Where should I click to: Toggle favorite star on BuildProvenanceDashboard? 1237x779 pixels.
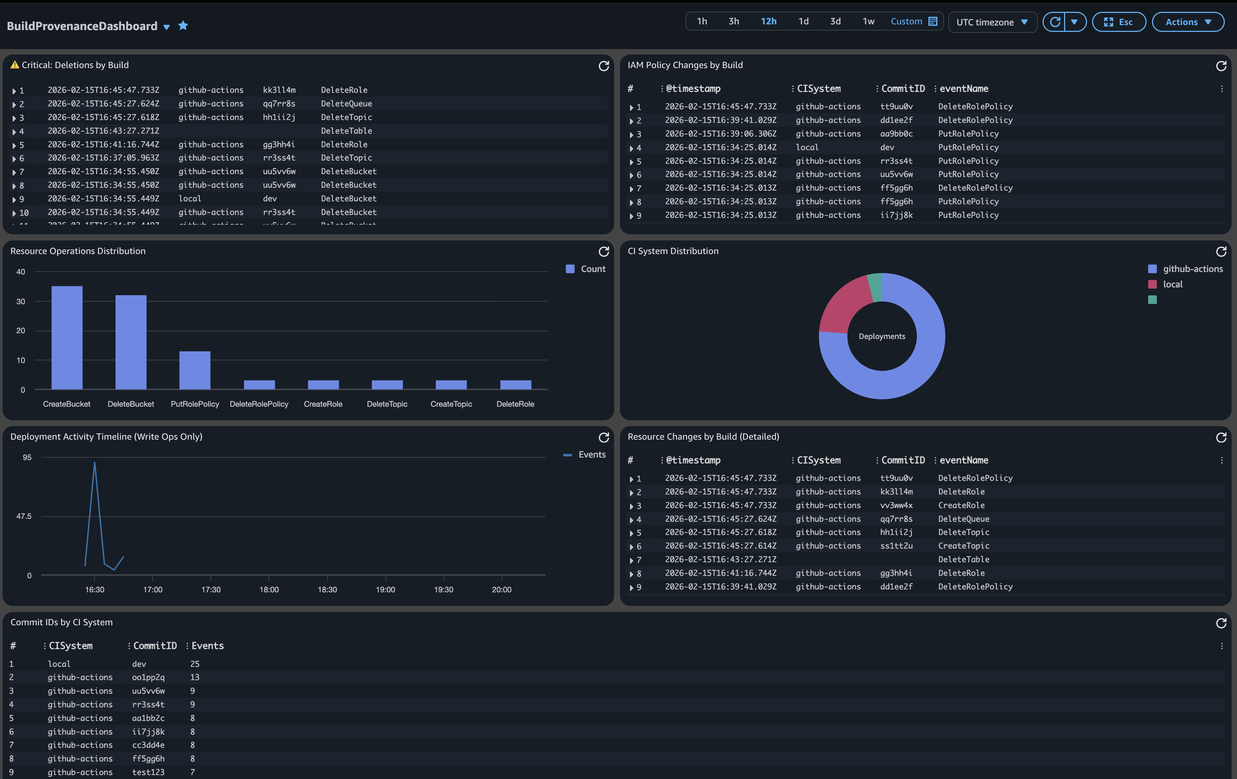click(x=183, y=25)
